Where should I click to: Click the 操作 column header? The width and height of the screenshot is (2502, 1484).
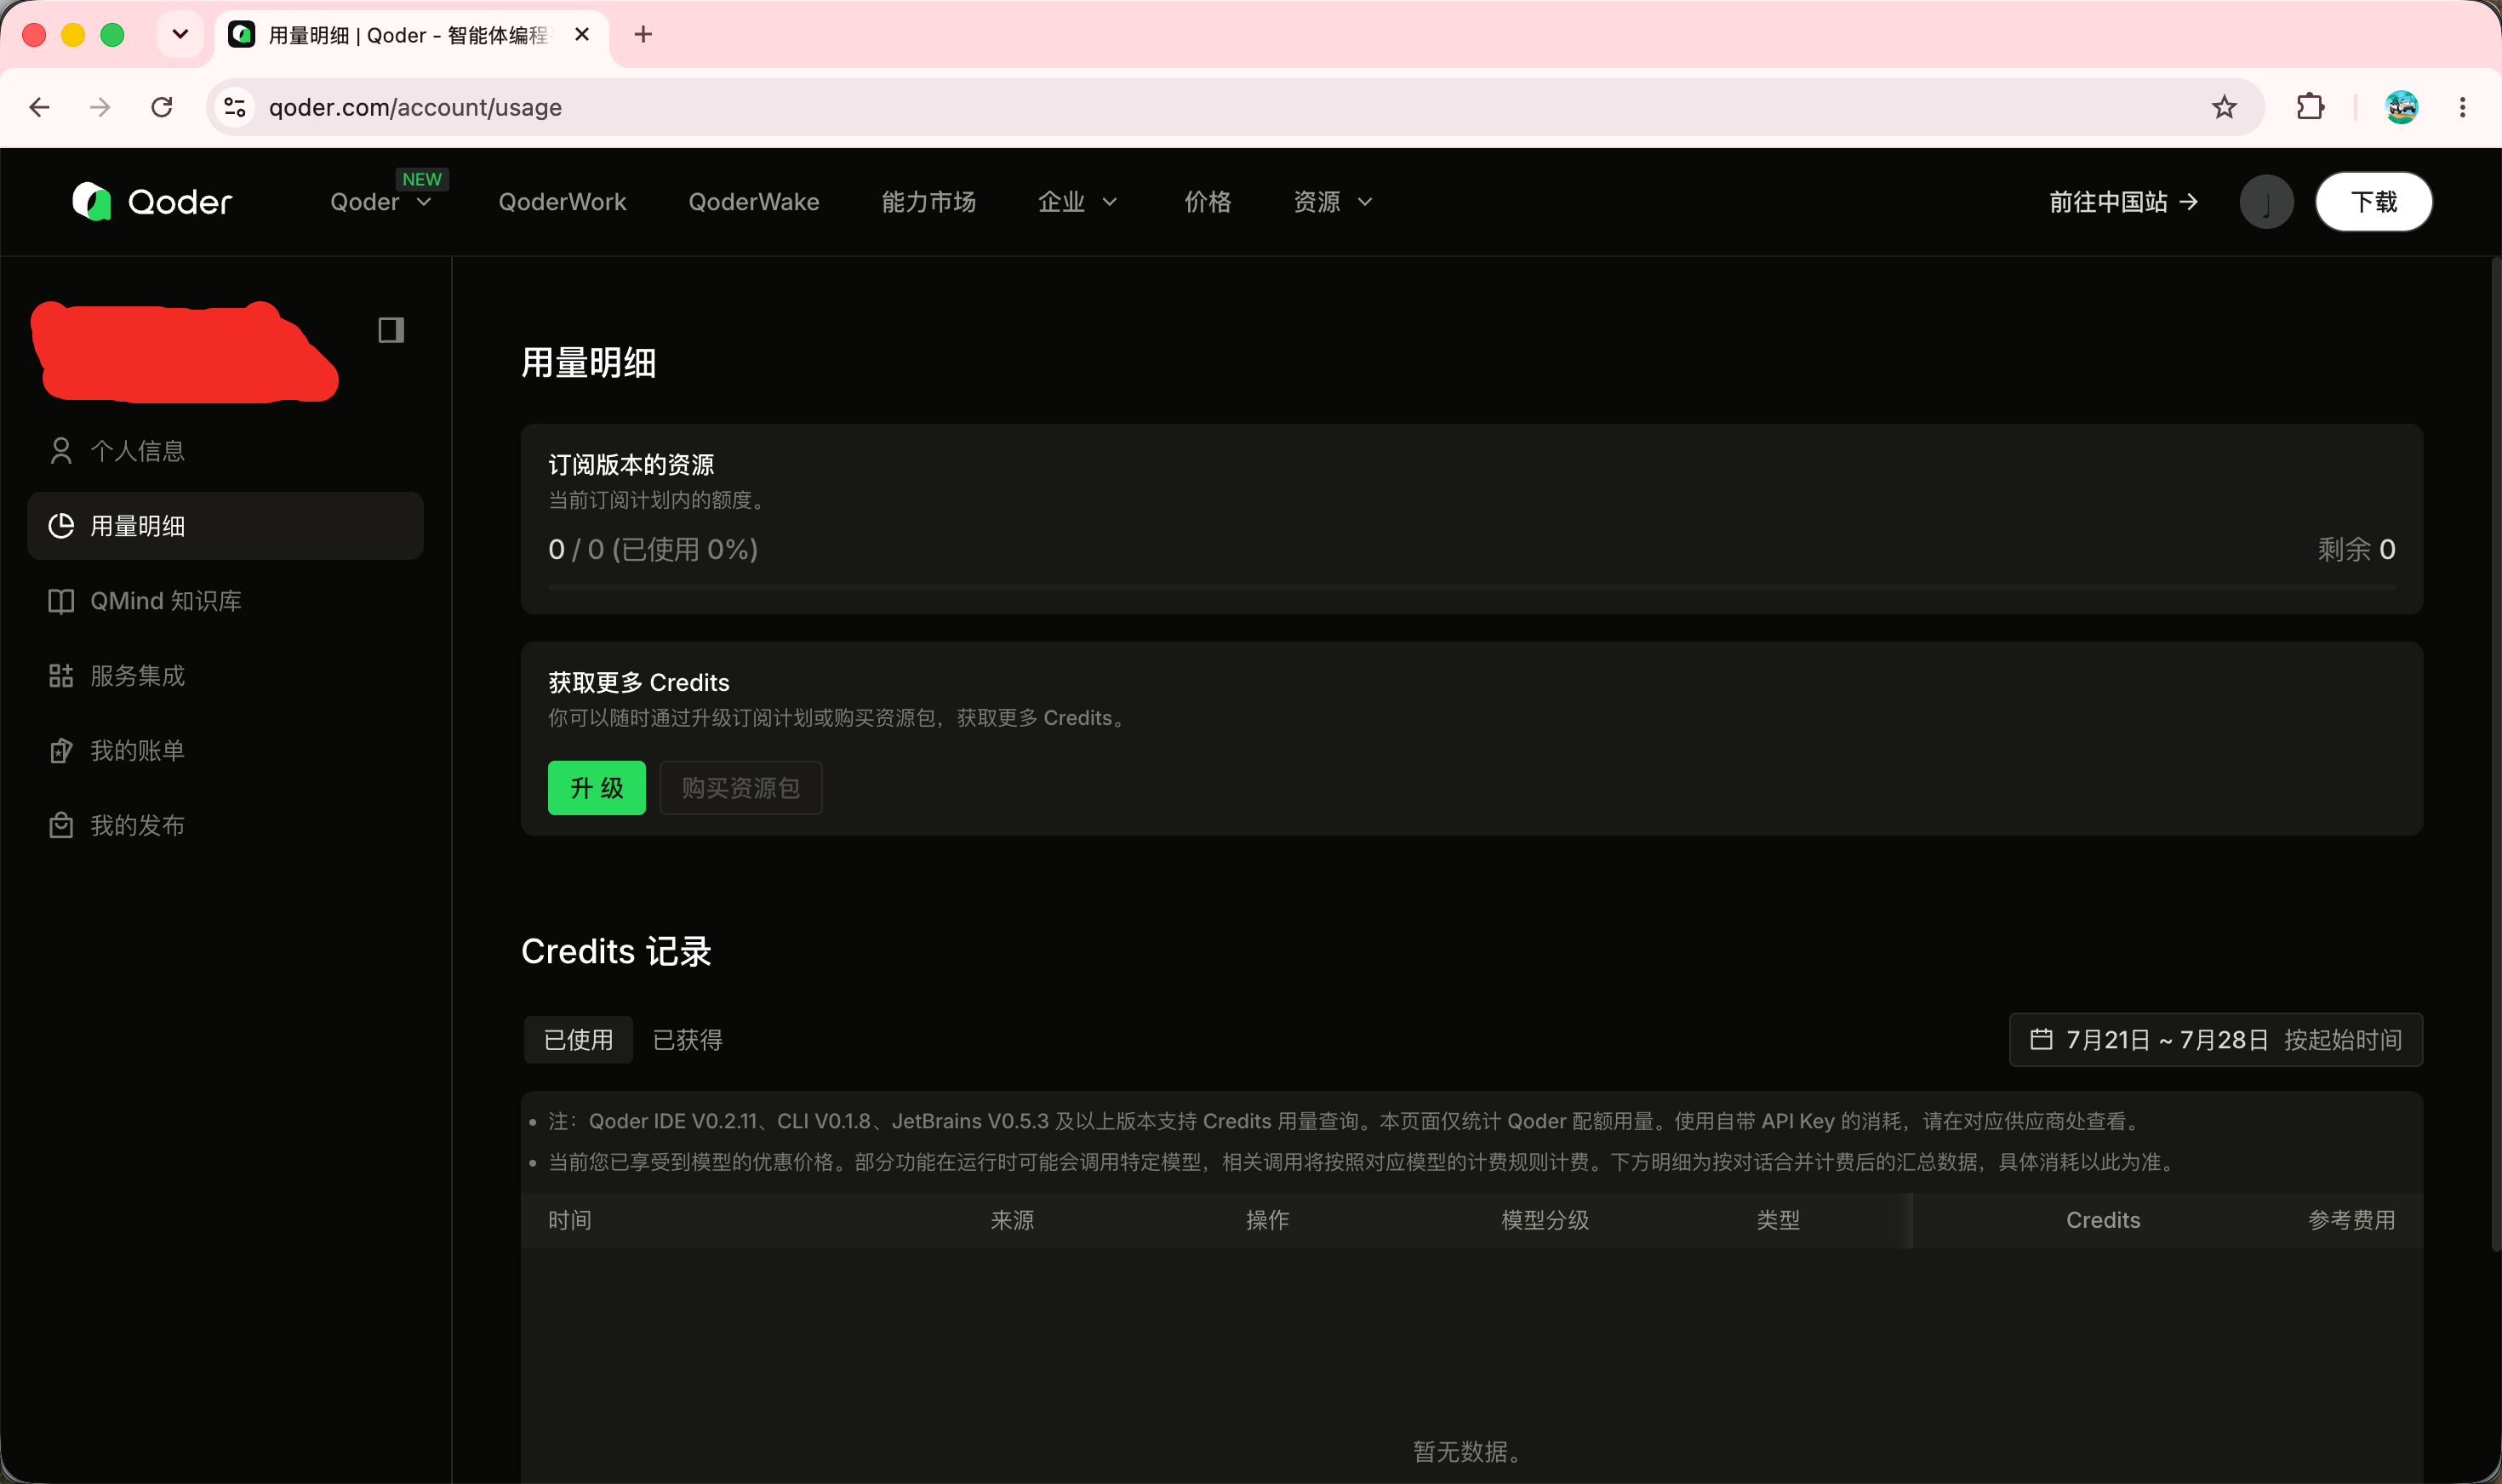click(1267, 1220)
